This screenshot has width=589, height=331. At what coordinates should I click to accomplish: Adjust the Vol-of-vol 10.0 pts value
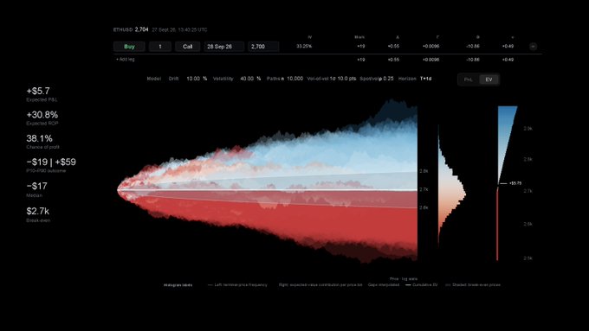coord(346,79)
